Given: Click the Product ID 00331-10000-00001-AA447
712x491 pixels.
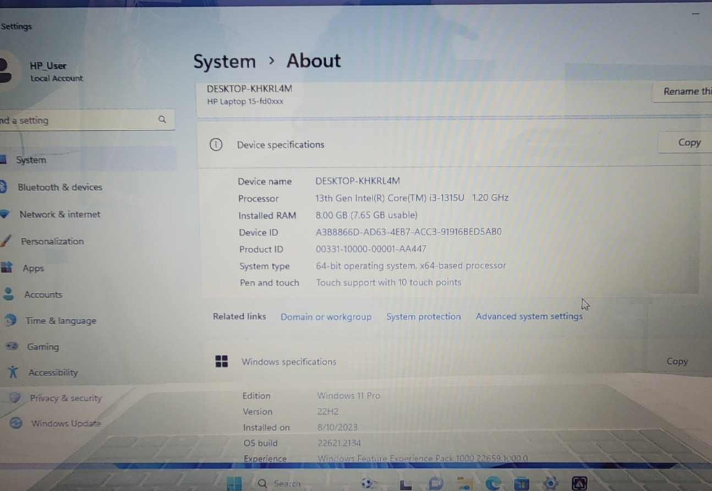Looking at the screenshot, I should [x=371, y=249].
